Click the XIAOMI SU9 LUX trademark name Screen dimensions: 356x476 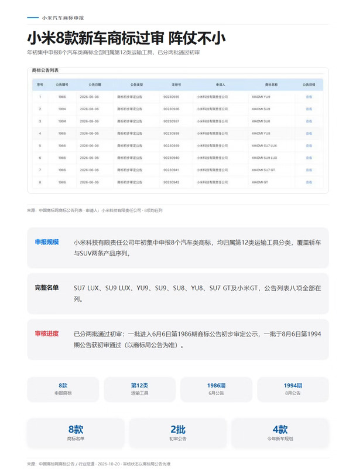[264, 158]
